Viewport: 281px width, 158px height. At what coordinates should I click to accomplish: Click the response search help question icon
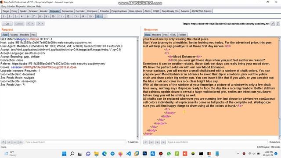146,142
